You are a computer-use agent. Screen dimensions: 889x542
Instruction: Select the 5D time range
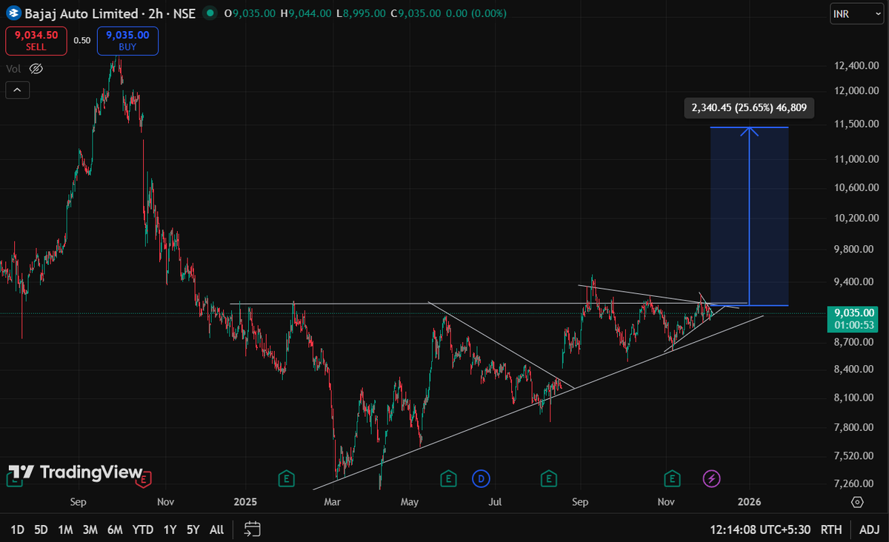(41, 529)
